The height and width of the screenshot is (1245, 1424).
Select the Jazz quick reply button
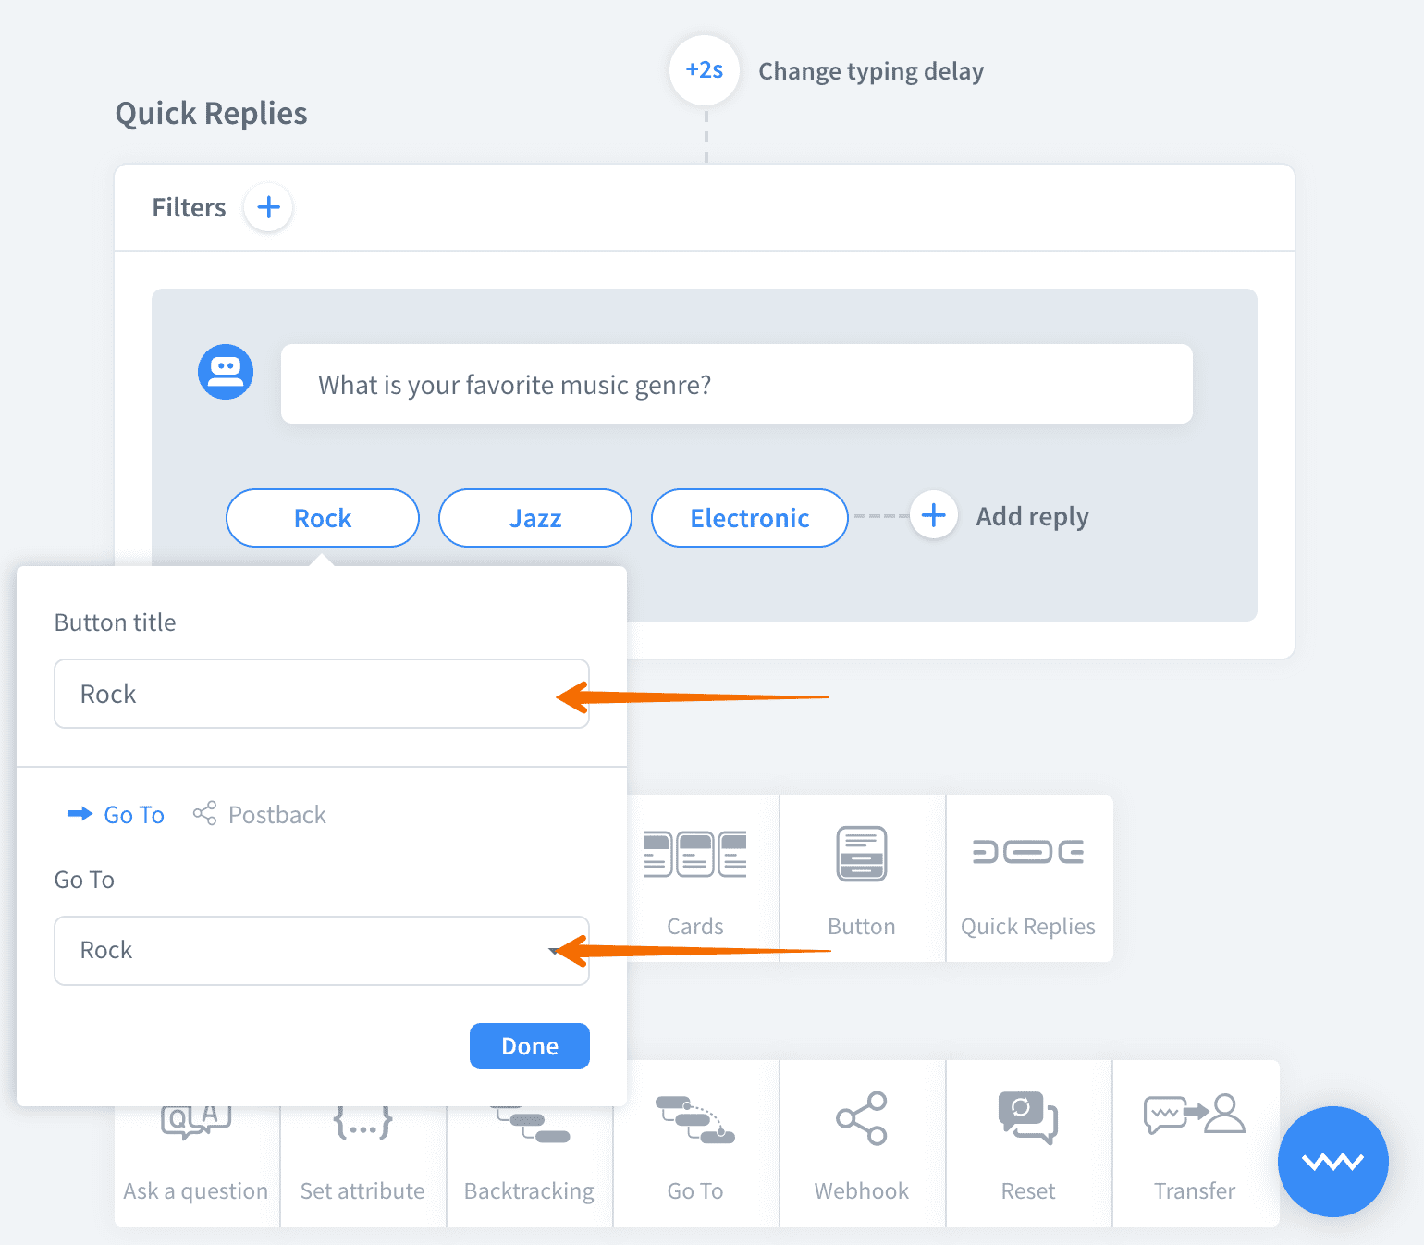[x=534, y=518]
